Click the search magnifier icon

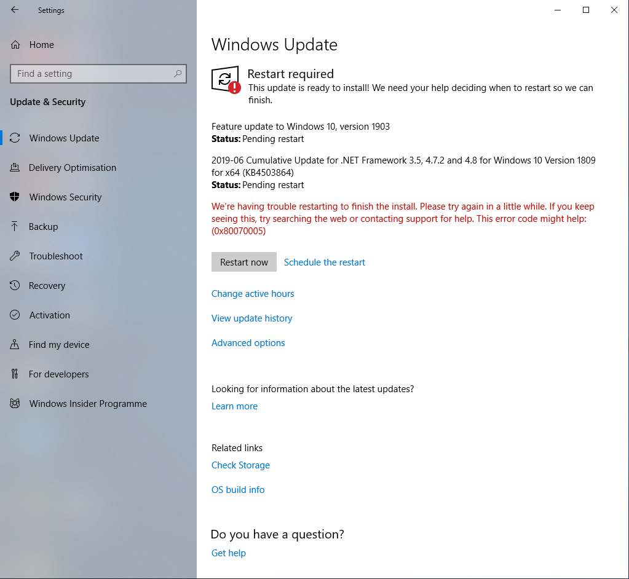pyautogui.click(x=177, y=73)
